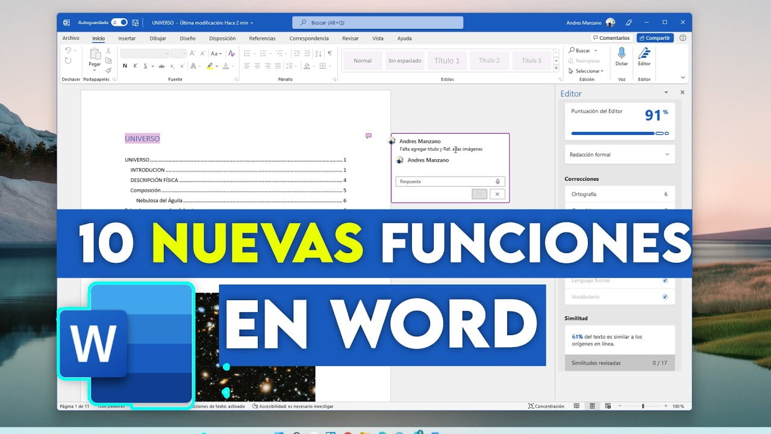The width and height of the screenshot is (771, 434).
Task: Apply the Título 2 style
Action: (489, 61)
